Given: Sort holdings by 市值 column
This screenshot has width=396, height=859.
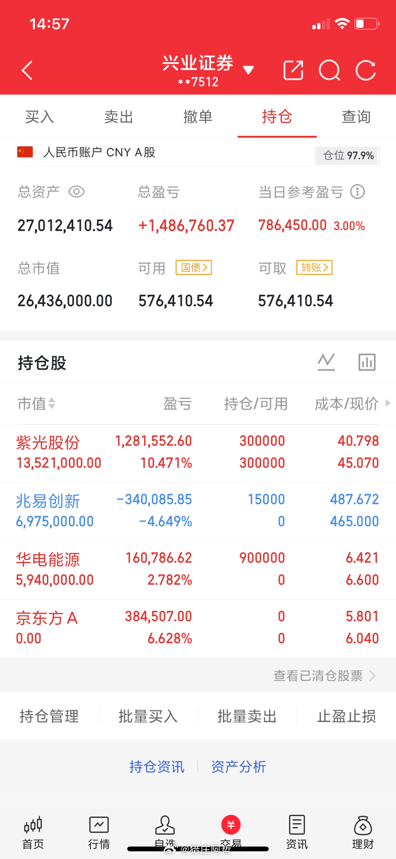Looking at the screenshot, I should 37,404.
